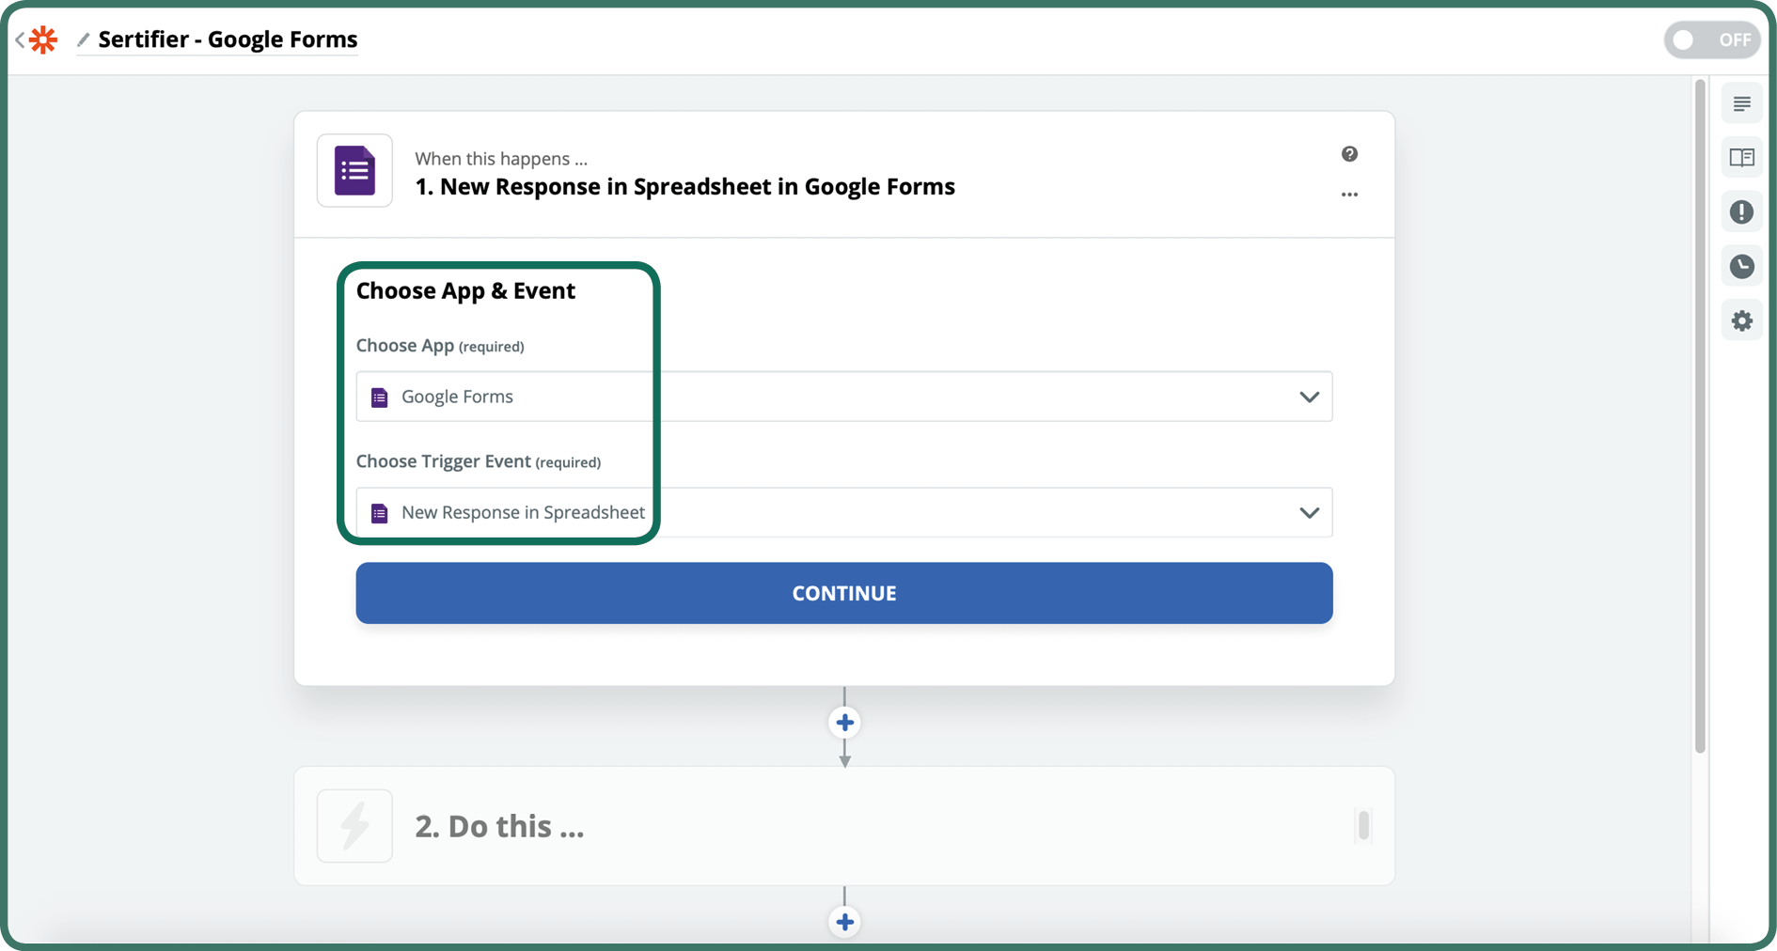Click the pencil edit icon beside title
The height and width of the screenshot is (951, 1777).
coord(83,39)
